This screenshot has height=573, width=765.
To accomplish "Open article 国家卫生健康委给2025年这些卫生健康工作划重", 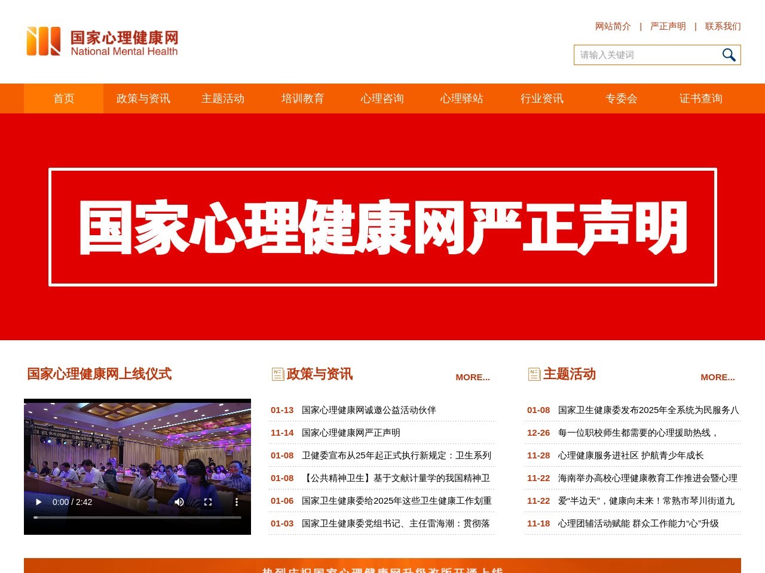I will point(396,501).
